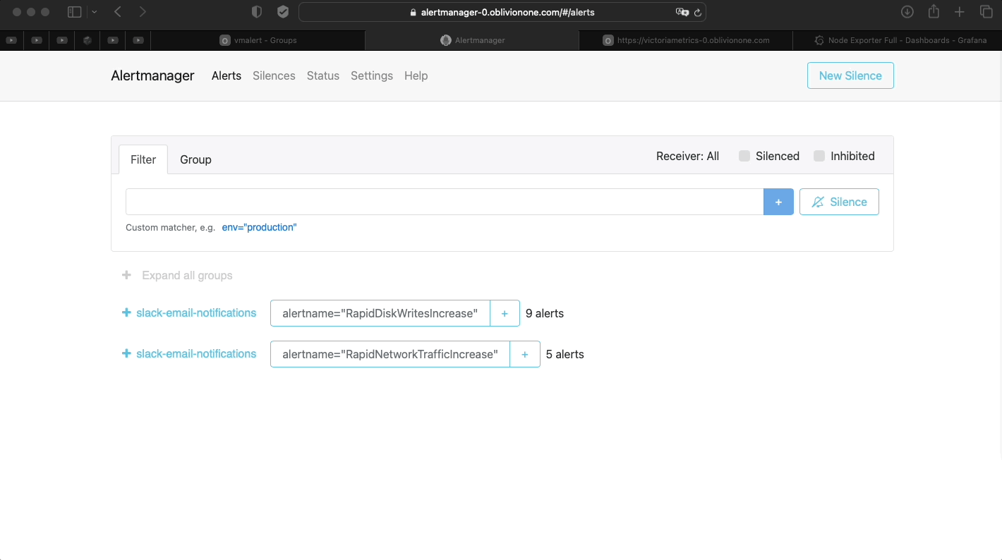Viewport: 1002px width, 560px height.
Task: Reload the page with refresh icon
Action: (698, 13)
